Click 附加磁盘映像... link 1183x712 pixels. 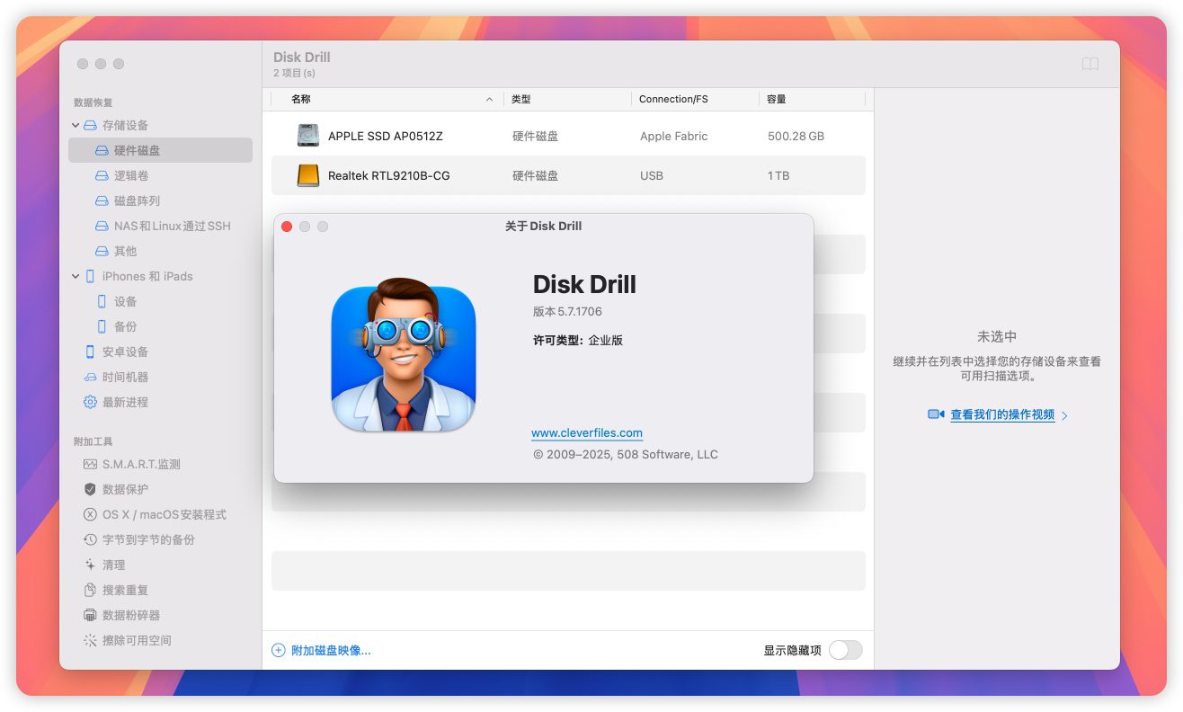tap(331, 650)
